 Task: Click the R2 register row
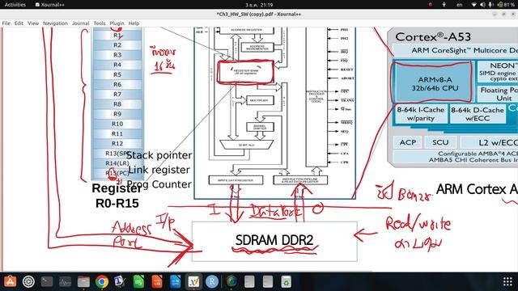(117, 45)
